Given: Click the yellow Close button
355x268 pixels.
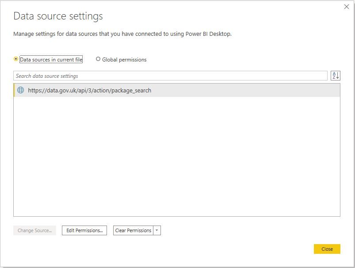Looking at the screenshot, I should tap(327, 249).
